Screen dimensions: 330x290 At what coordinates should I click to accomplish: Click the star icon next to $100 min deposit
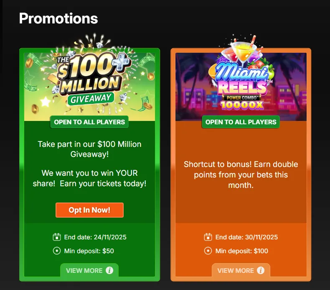pos(208,251)
